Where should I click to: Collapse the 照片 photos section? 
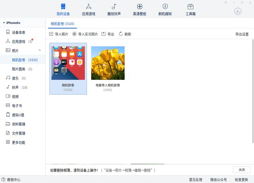point(39,50)
